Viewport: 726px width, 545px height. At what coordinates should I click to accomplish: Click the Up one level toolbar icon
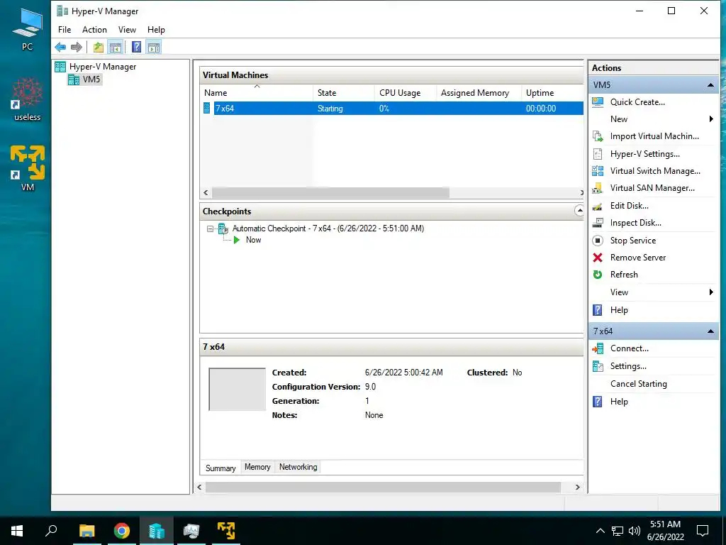(x=98, y=47)
